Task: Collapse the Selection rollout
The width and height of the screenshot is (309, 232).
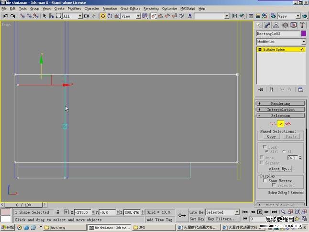Action: (x=280, y=115)
